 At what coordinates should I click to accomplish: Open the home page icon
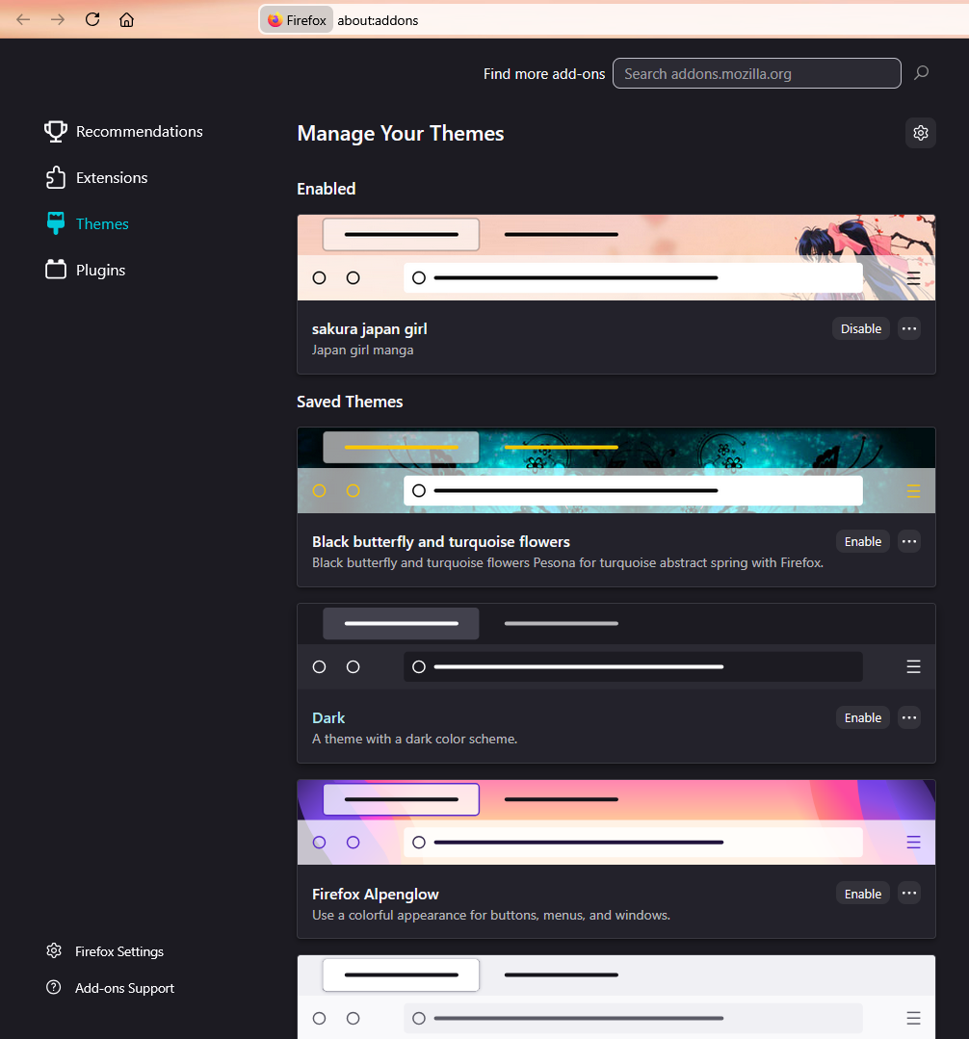pyautogui.click(x=126, y=20)
